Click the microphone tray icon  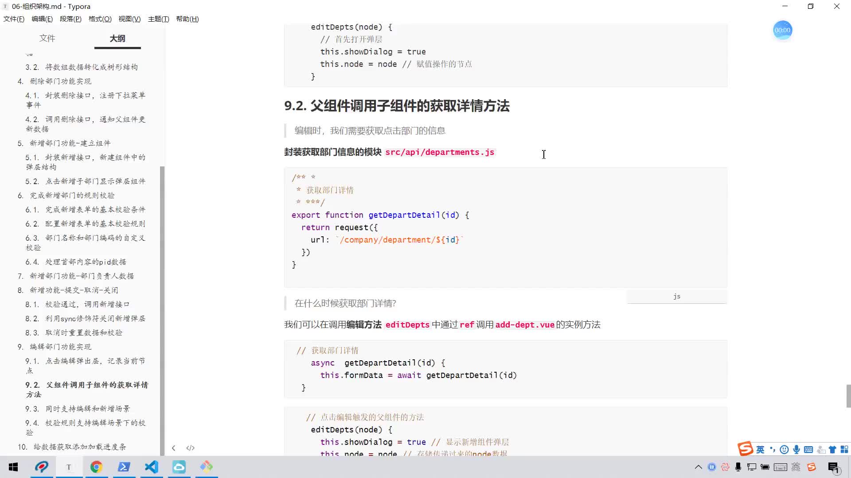[x=738, y=467]
